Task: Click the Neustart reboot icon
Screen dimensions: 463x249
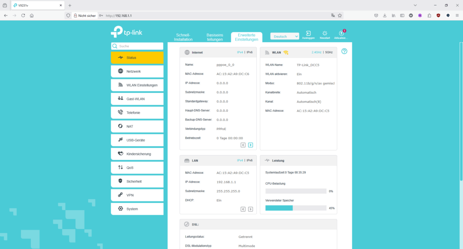Action: (325, 34)
